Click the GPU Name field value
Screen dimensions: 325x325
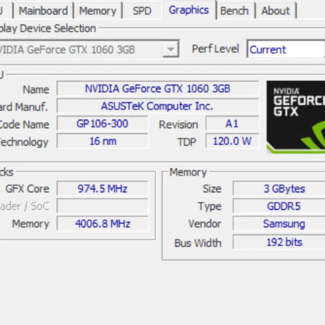point(158,89)
